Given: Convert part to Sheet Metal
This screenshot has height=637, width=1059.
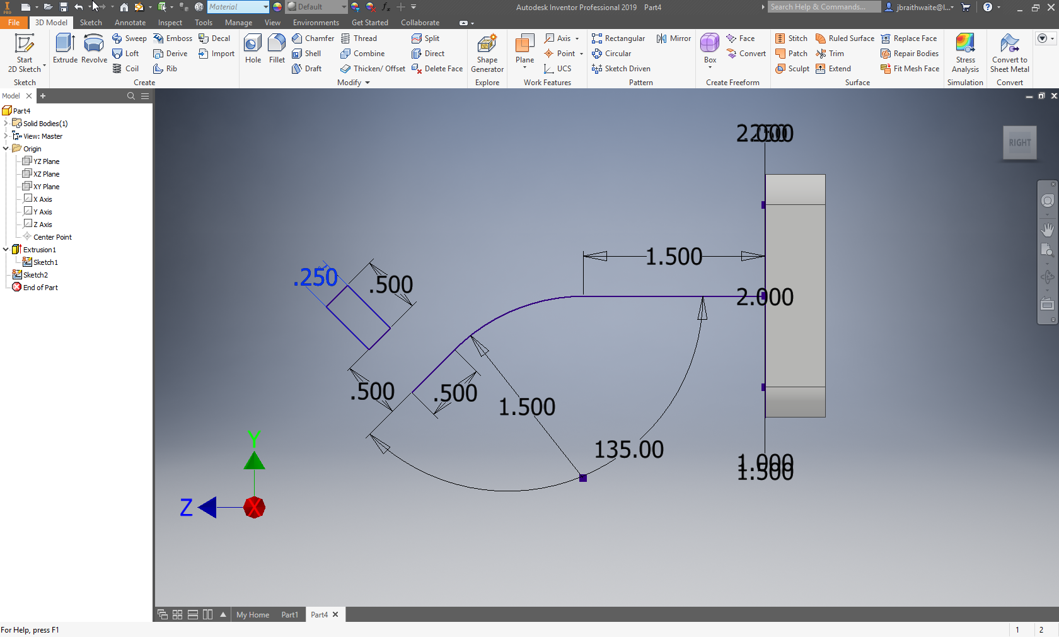Looking at the screenshot, I should pyautogui.click(x=1010, y=53).
